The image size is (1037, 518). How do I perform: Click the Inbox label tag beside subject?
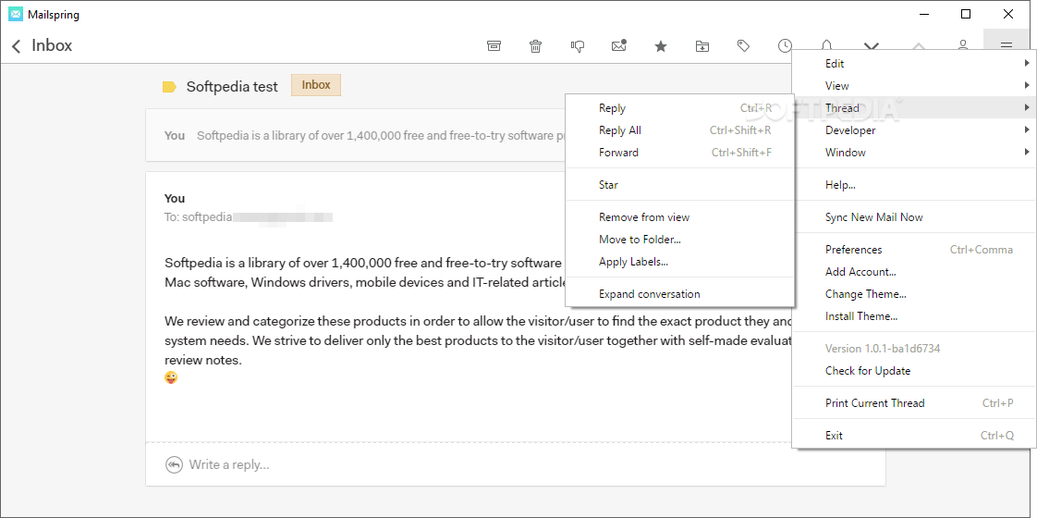[x=316, y=85]
